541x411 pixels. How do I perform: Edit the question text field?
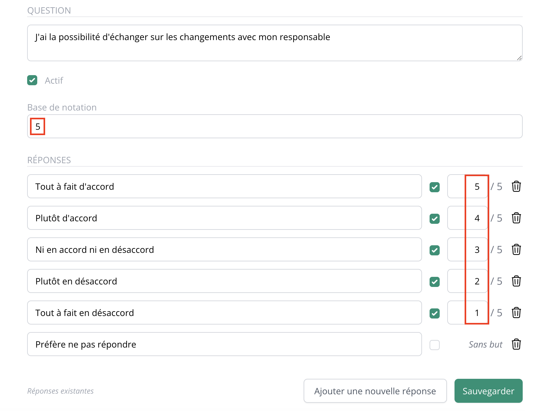pos(275,43)
